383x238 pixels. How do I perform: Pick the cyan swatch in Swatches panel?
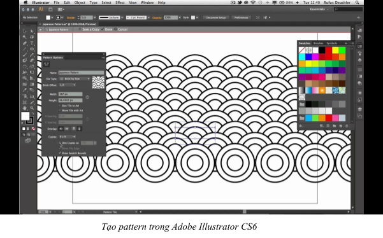(x=302, y=57)
